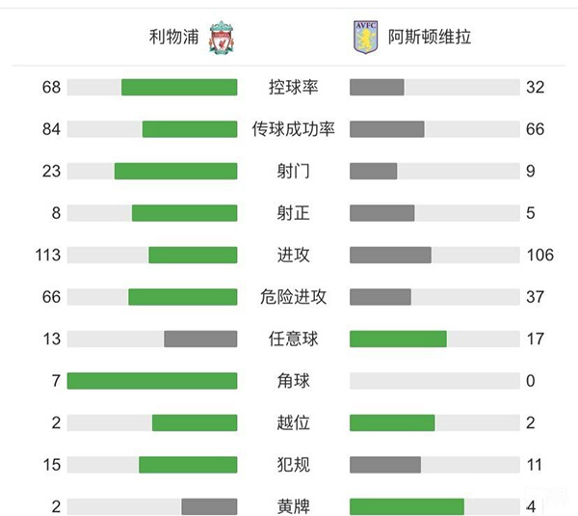Image resolution: width=578 pixels, height=516 pixels.
Task: Click Liverpool's 113 进攻 value
Action: click(x=48, y=256)
